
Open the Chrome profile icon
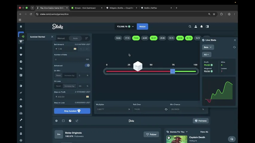click(229, 14)
